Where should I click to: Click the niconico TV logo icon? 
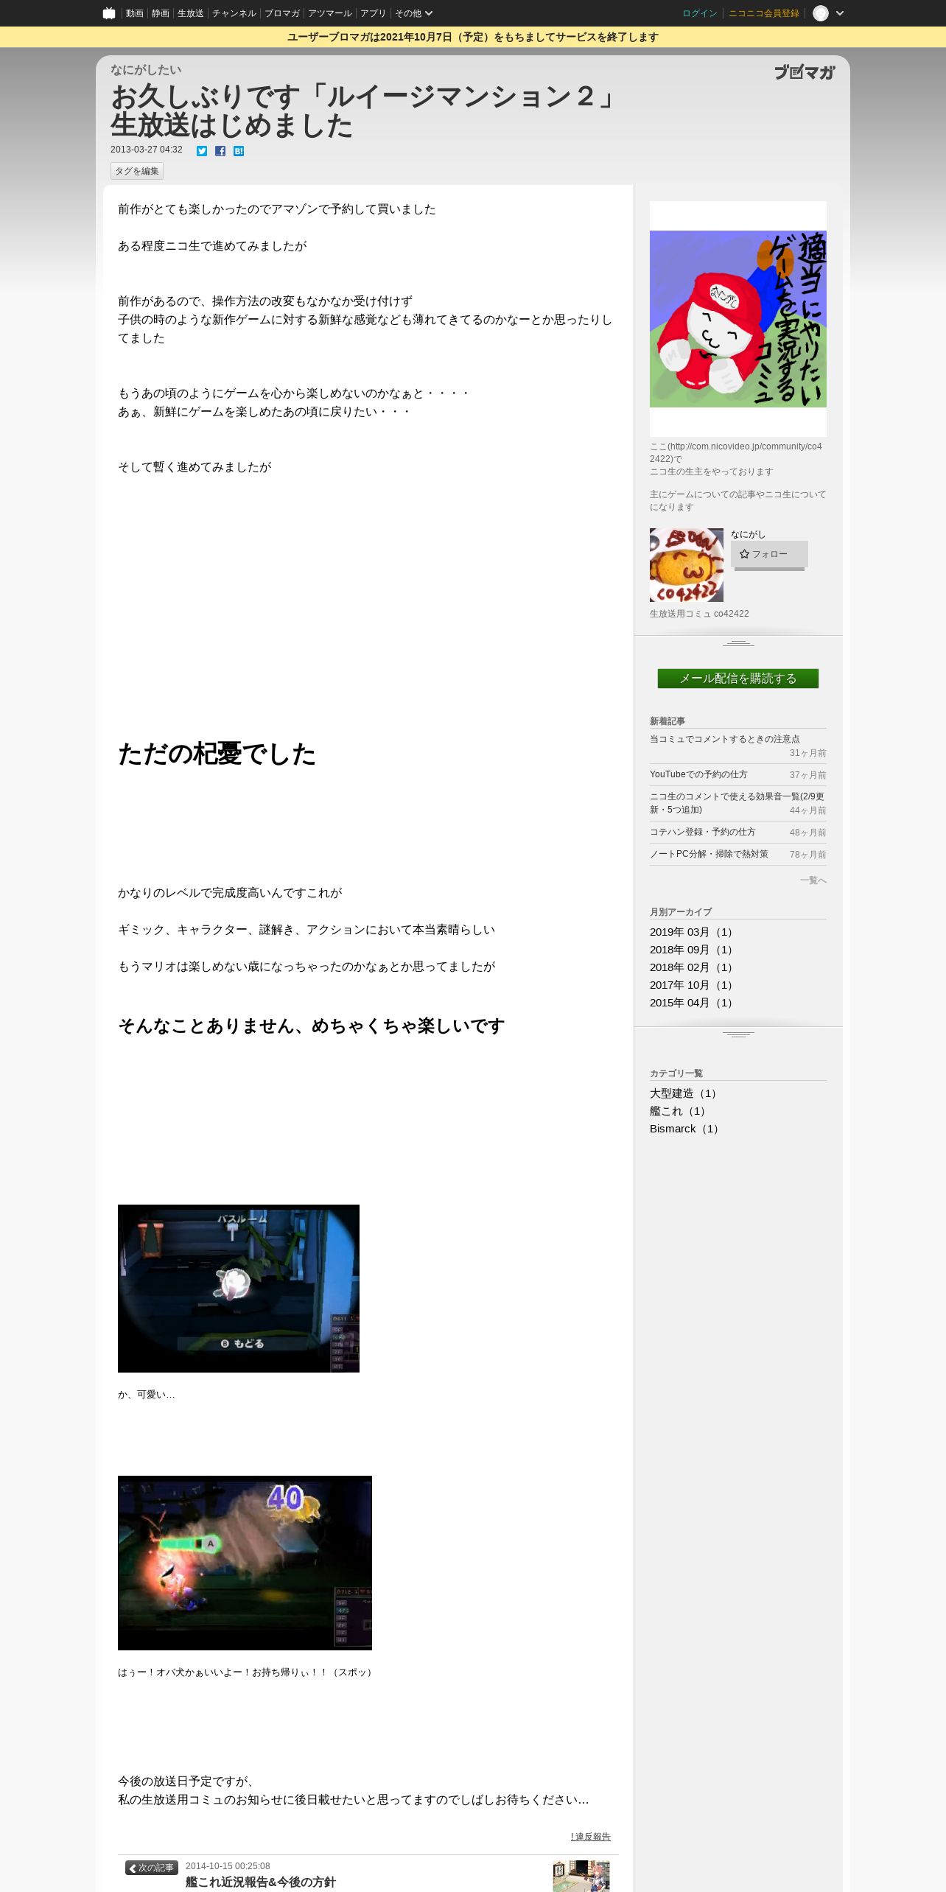109,13
